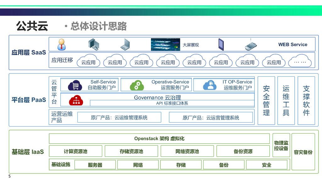
Task: Select the vertical 云管平台 label
Action: click(54, 92)
